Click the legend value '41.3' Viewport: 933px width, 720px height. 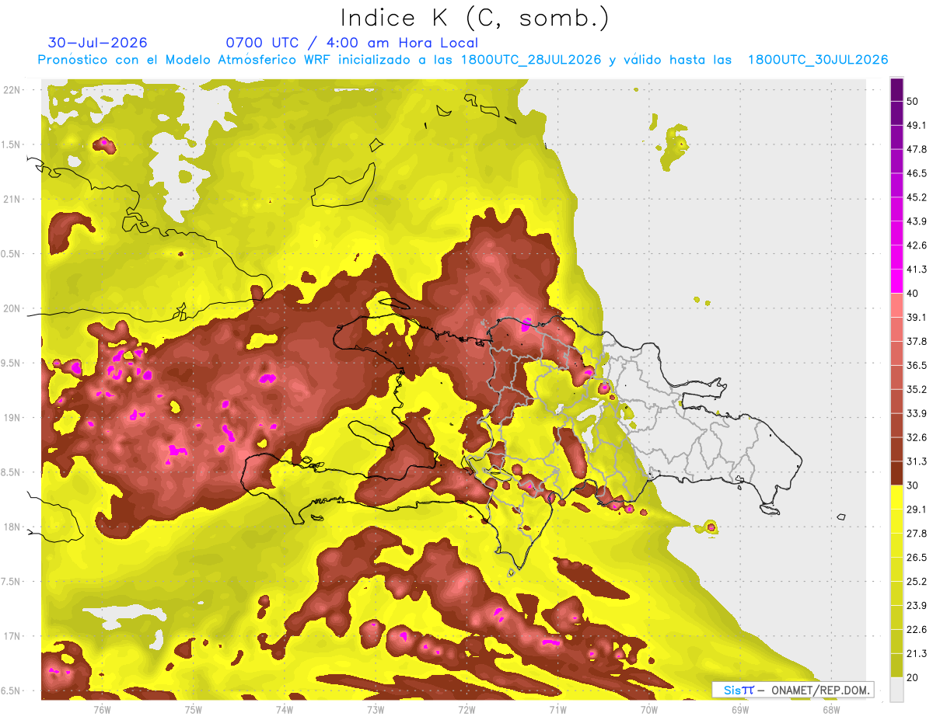pos(917,270)
